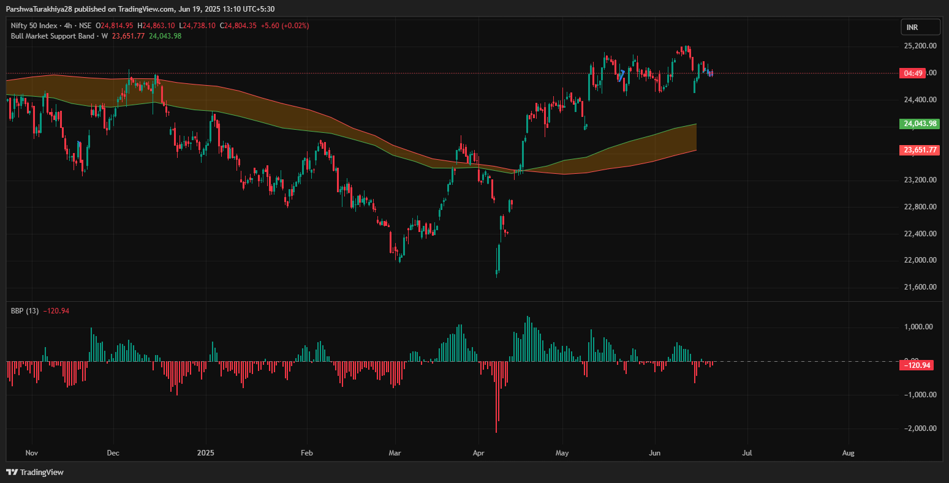Click the Apr label on time axis
949x483 pixels.
pyautogui.click(x=479, y=454)
